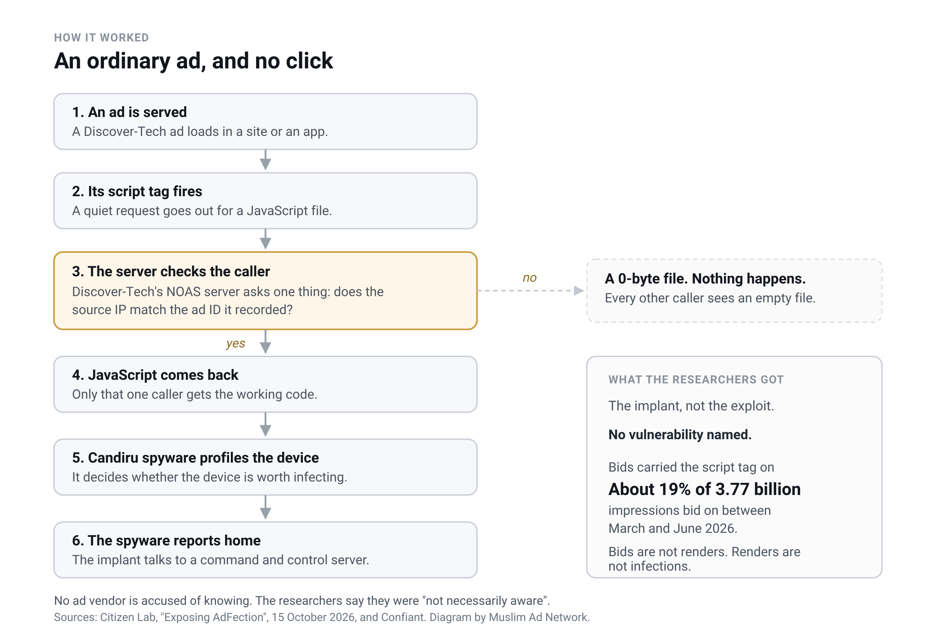Click 'The spyware reports home' step box
This screenshot has height=630, width=936.
coord(265,550)
